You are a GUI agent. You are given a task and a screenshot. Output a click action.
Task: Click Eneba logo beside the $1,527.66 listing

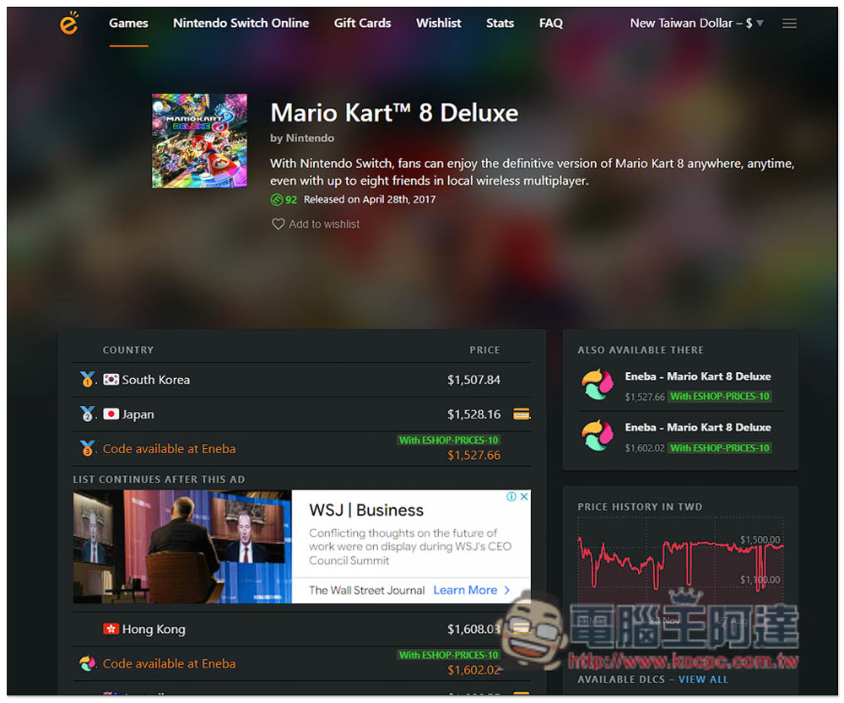click(x=598, y=386)
